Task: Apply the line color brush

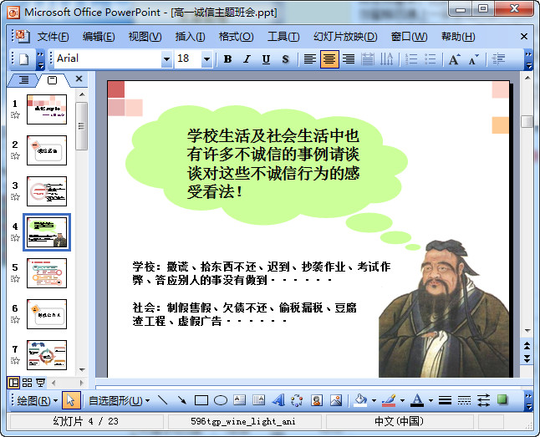Action: tap(389, 400)
